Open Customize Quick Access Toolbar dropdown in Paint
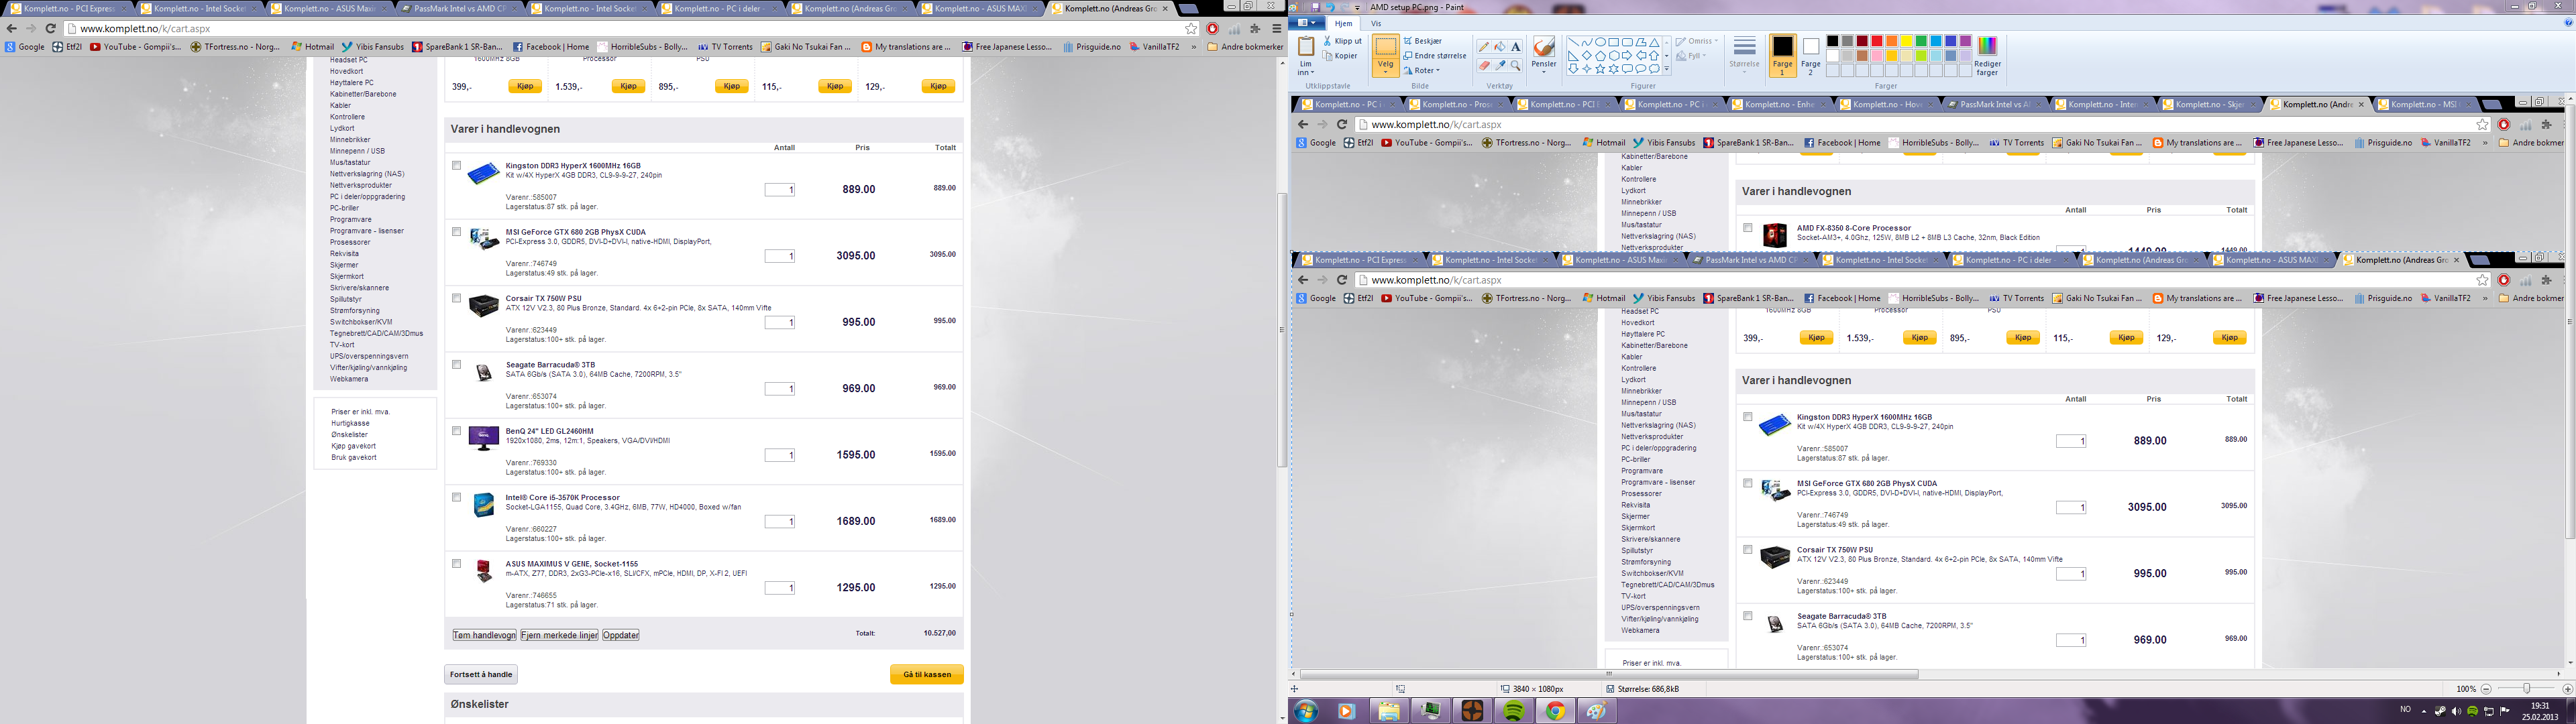 [x=1357, y=7]
